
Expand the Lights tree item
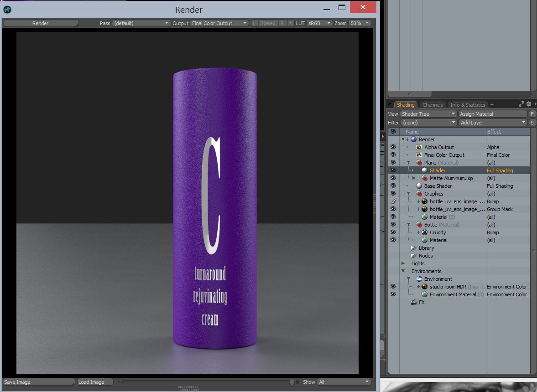[x=403, y=263]
